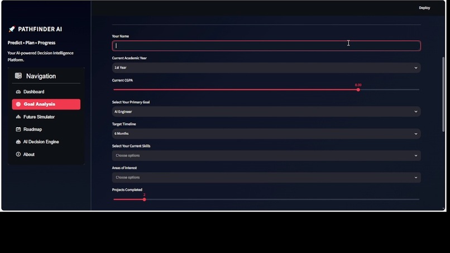Viewport: 450px width, 253px height.
Task: Switch to AI Decision Engine
Action: coord(46,142)
